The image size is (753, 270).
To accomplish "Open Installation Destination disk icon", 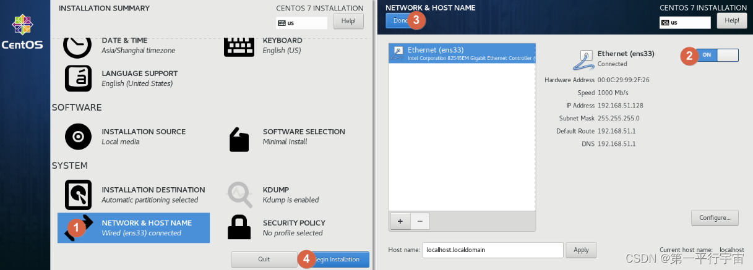I will pos(78,195).
